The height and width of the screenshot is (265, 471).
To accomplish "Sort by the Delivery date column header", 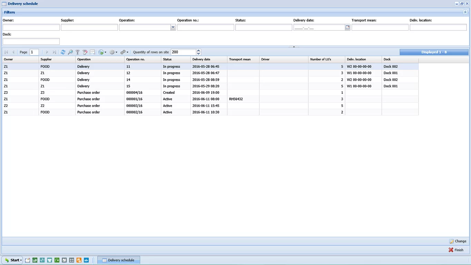I will tap(209, 59).
